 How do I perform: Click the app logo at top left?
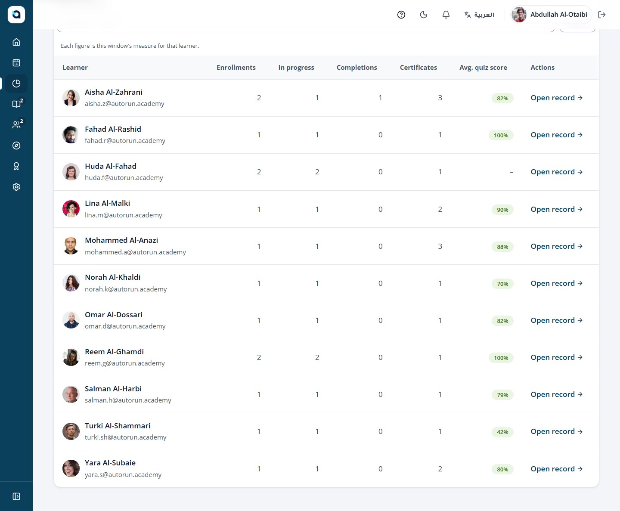click(16, 15)
